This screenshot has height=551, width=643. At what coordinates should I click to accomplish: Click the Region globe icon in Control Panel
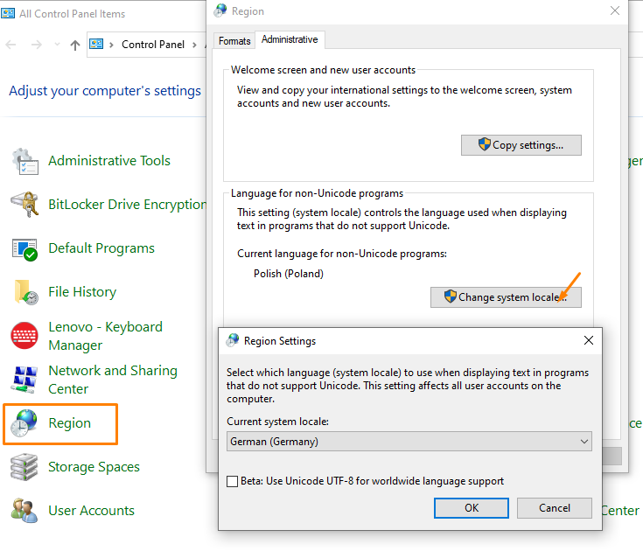point(24,423)
